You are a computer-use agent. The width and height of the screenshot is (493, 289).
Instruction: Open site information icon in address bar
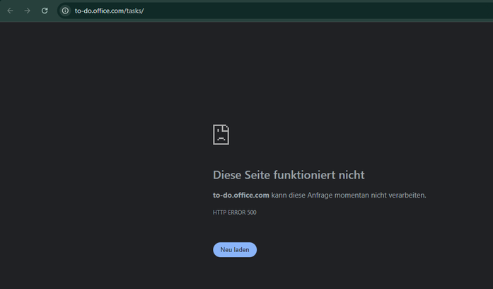(x=65, y=11)
